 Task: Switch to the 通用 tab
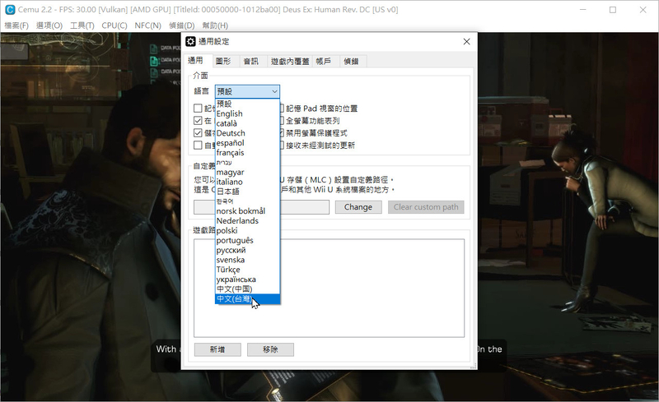(195, 61)
